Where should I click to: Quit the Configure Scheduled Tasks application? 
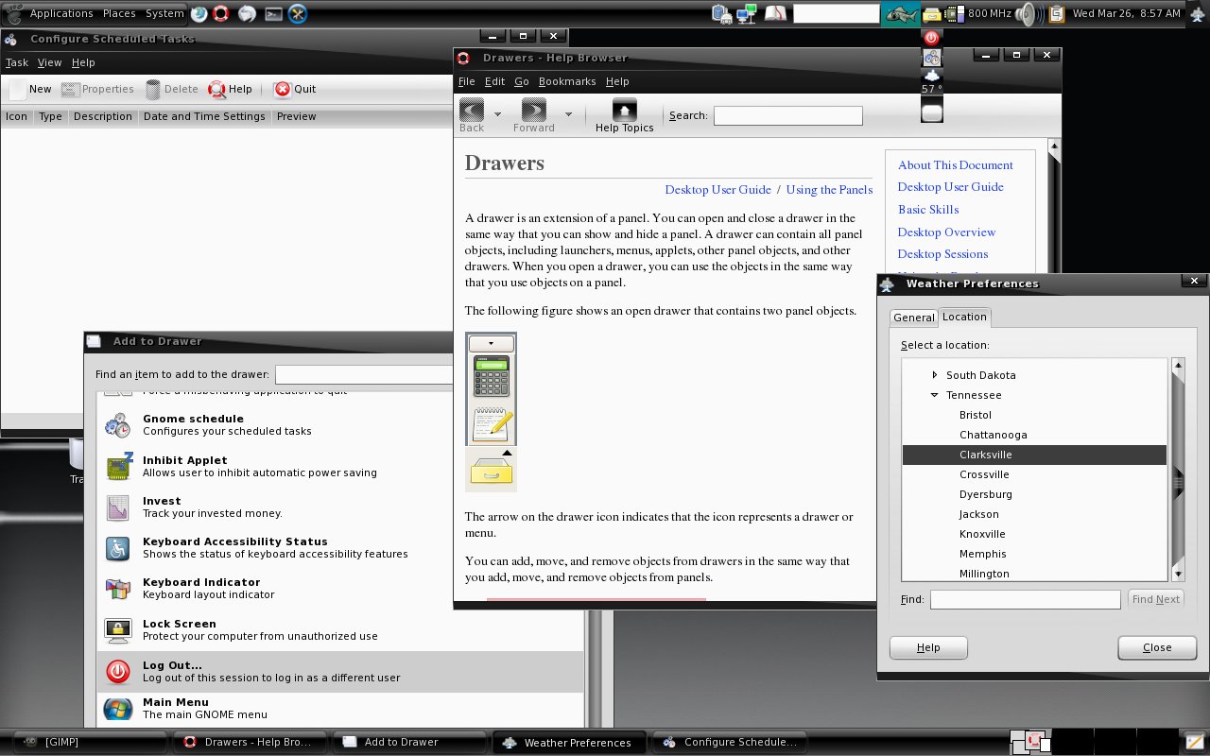pos(294,90)
